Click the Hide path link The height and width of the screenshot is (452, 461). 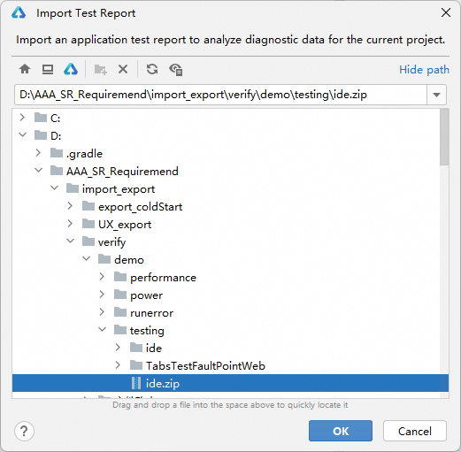click(x=424, y=70)
